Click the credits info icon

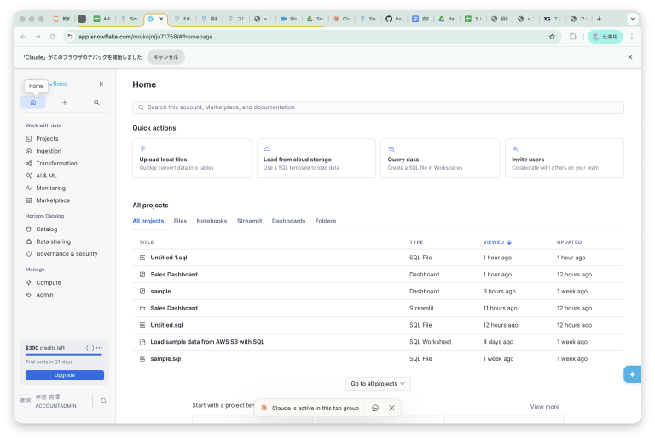click(x=90, y=348)
